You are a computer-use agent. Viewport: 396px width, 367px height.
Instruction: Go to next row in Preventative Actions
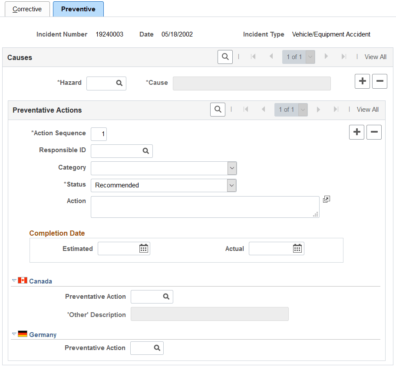(x=318, y=109)
